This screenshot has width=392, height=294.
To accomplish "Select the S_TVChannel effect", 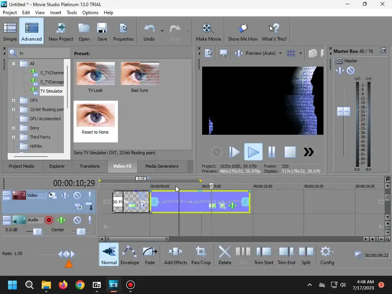I will click(52, 73).
